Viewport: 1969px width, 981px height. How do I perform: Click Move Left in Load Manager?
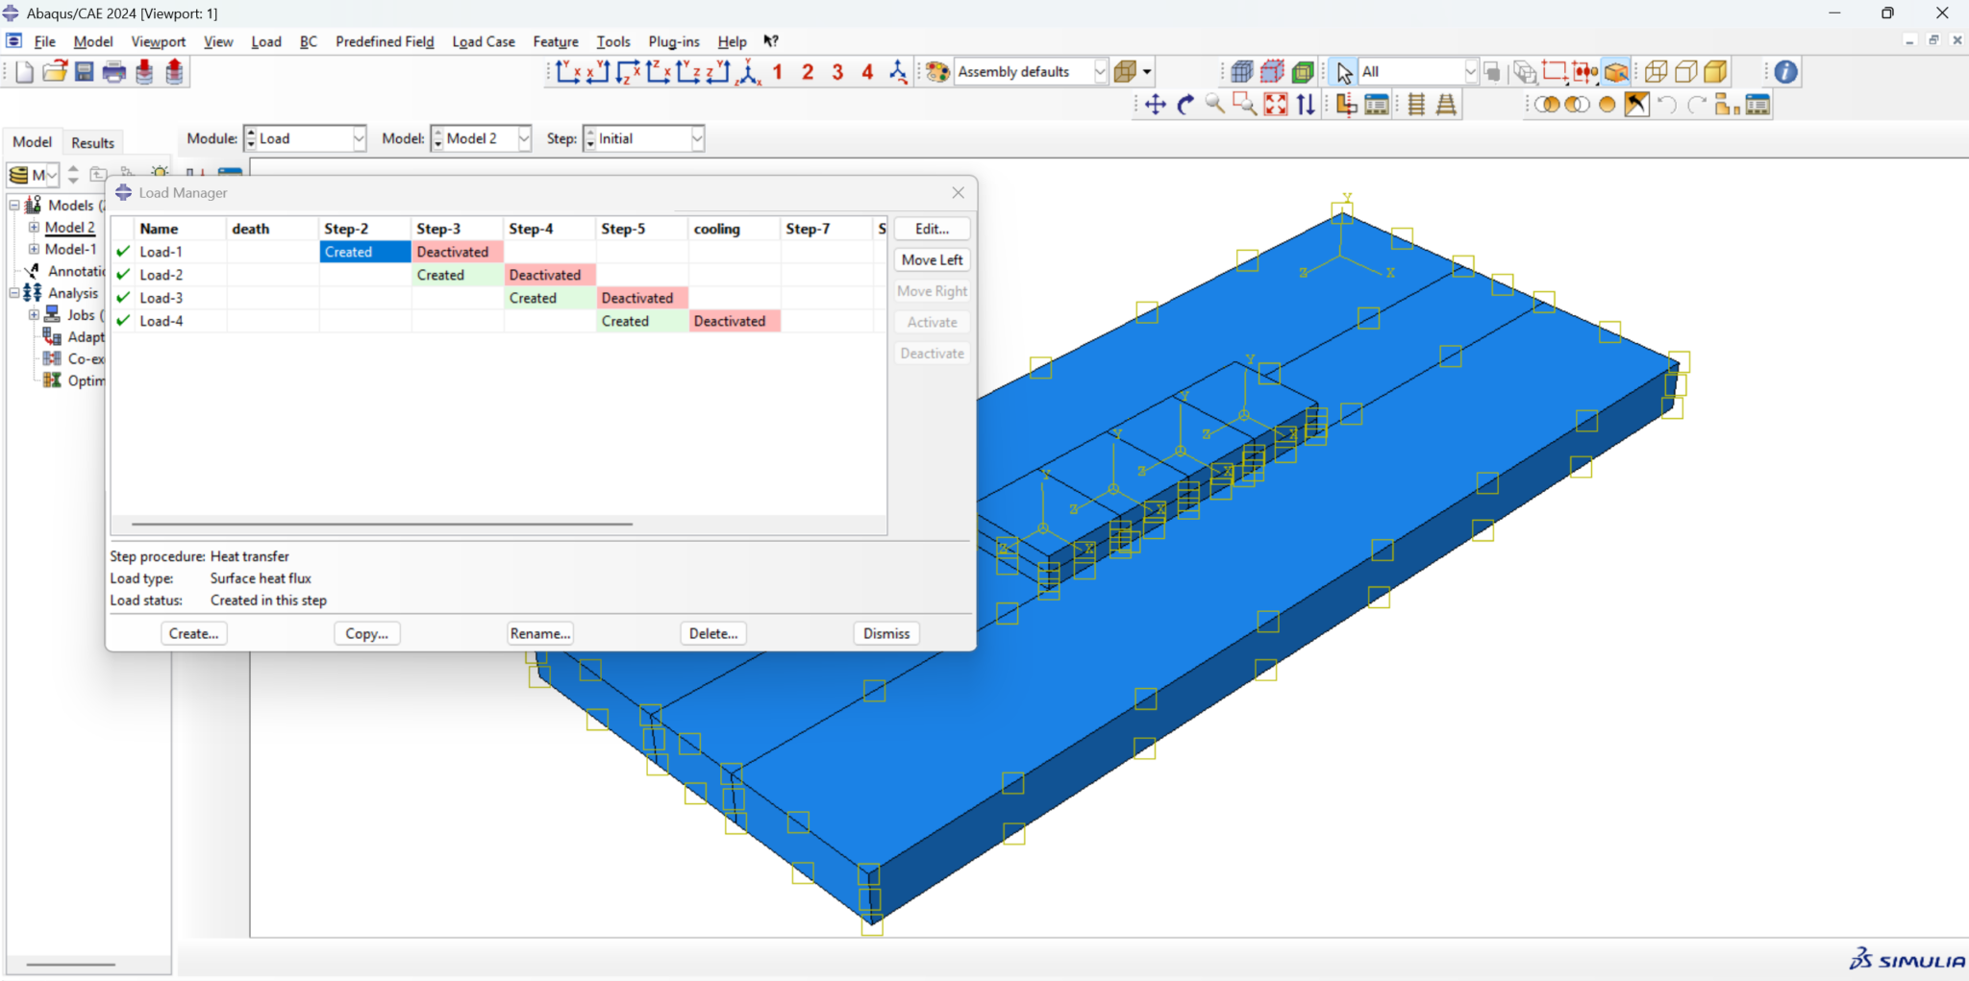[x=931, y=259]
